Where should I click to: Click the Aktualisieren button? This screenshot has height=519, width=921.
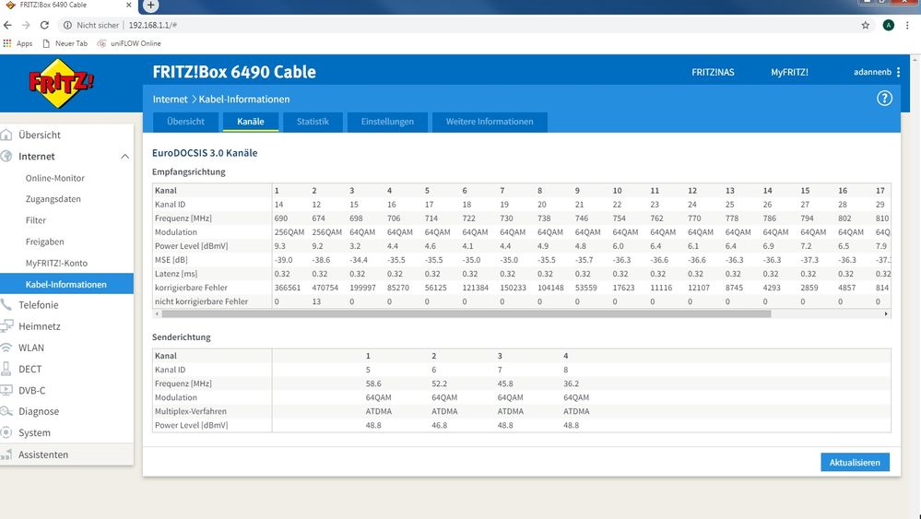(855, 462)
